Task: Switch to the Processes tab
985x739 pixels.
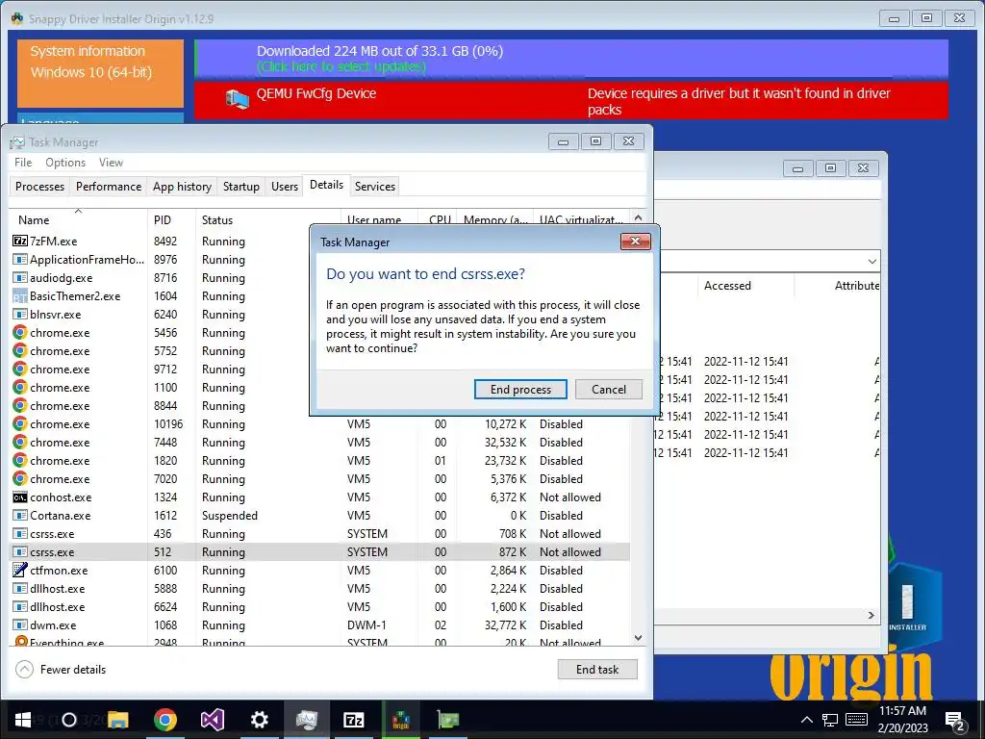Action: pos(39,187)
